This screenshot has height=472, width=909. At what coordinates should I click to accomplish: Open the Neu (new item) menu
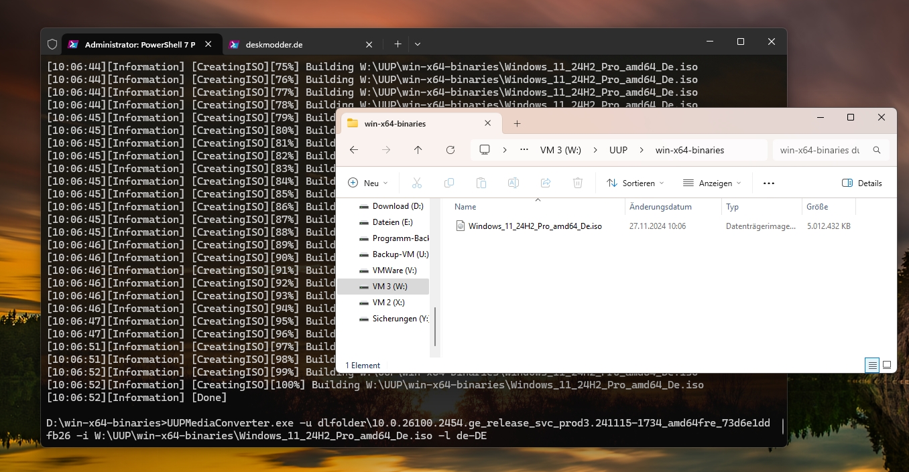pos(369,183)
